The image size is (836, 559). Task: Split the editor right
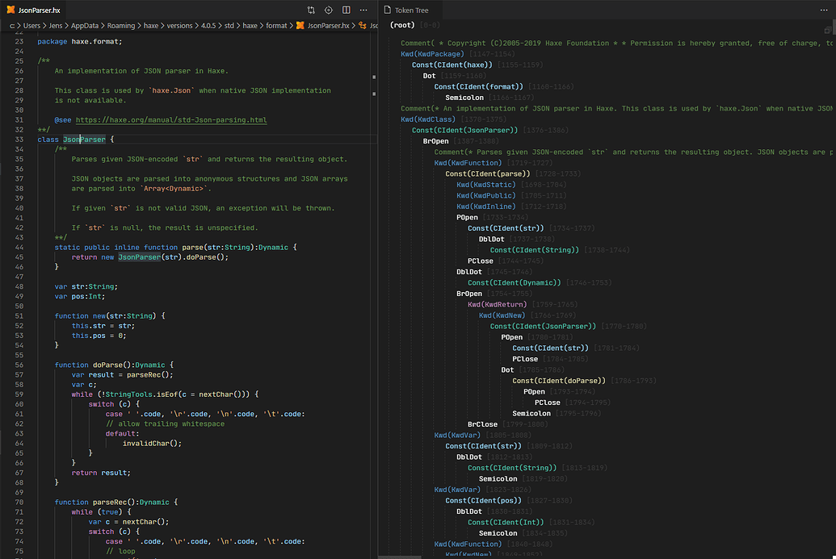coord(347,10)
